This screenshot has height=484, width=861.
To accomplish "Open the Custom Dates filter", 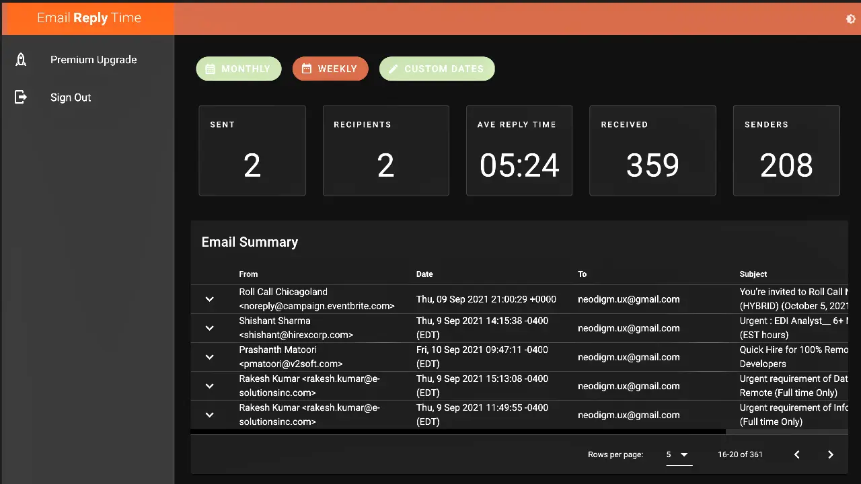I will (437, 69).
